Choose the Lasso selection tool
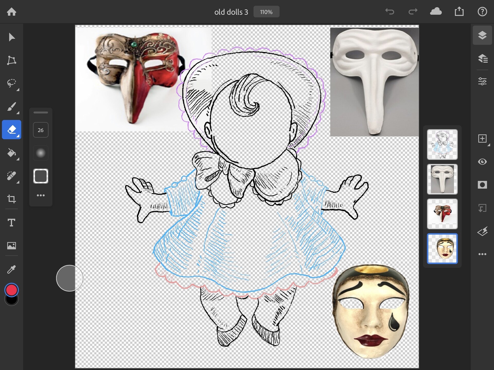The height and width of the screenshot is (370, 494). [x=12, y=83]
